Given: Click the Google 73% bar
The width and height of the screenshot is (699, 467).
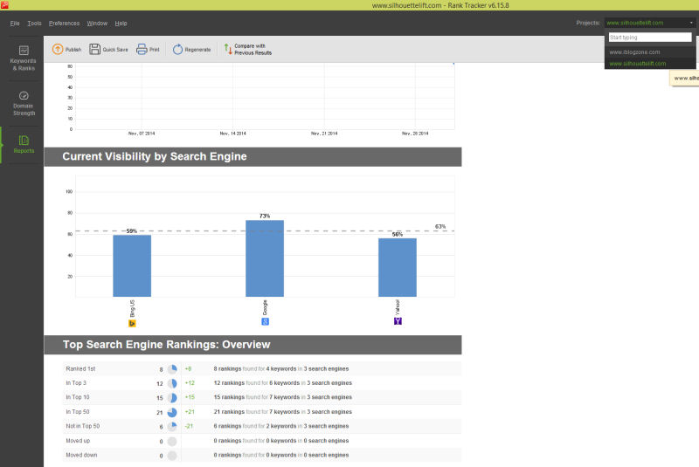Looking at the screenshot, I should point(265,258).
